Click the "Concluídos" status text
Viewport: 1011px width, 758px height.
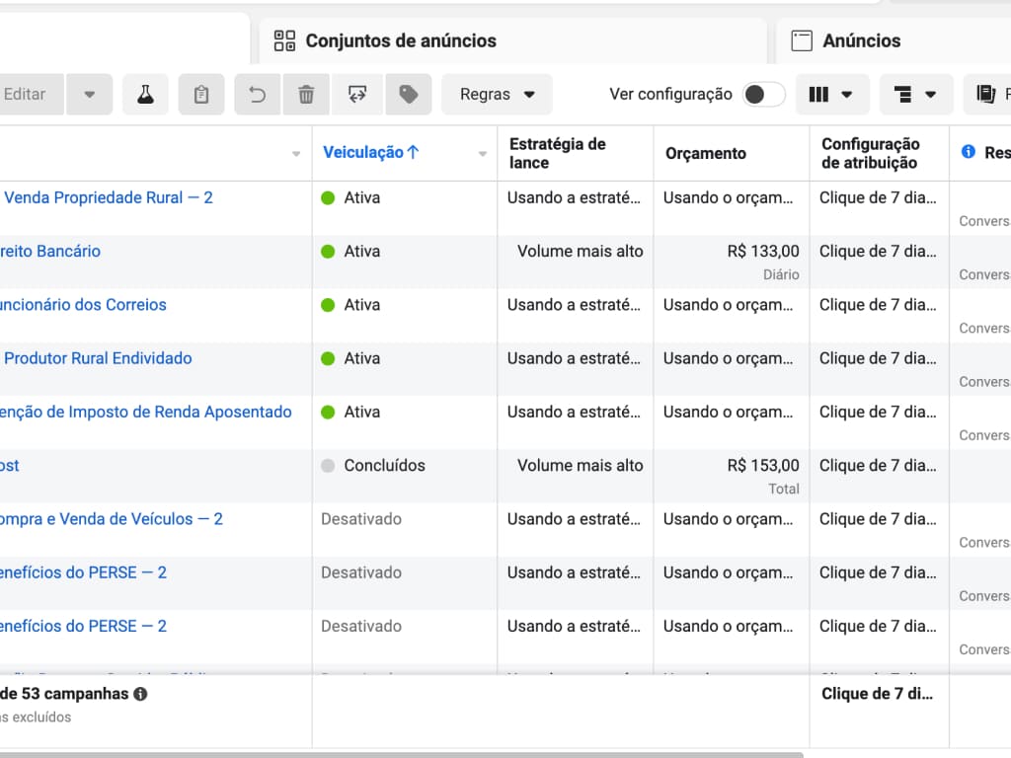(385, 466)
